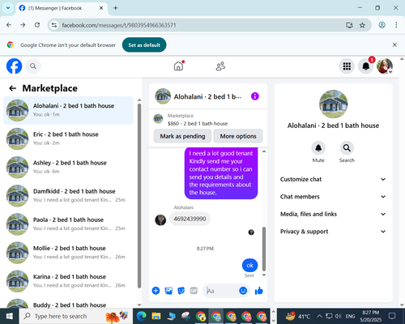This screenshot has height=324, width=405.
Task: Click the Chrome back arrow
Action: 9,25
